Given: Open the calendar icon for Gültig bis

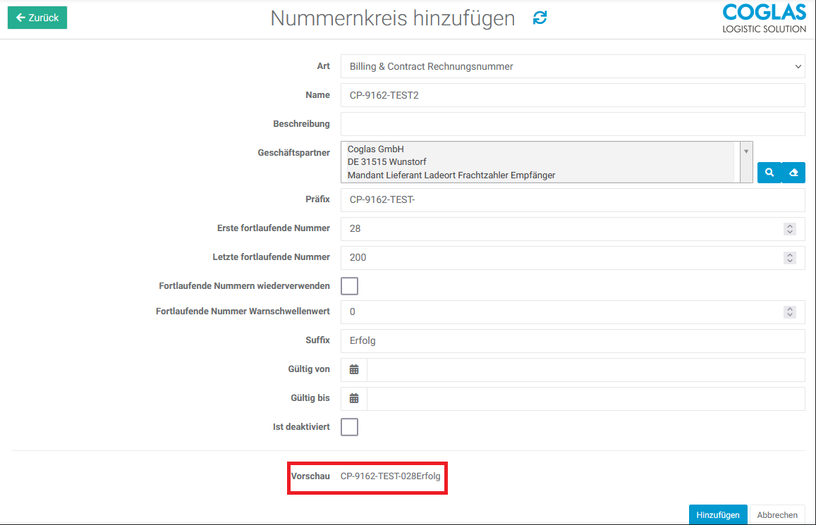Looking at the screenshot, I should click(354, 398).
